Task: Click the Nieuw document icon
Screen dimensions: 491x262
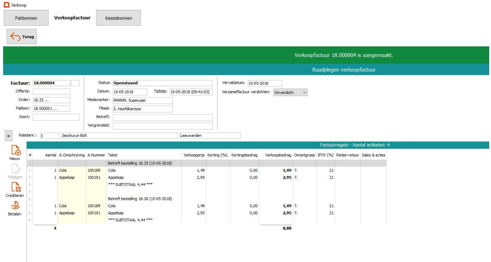Action: [x=15, y=150]
